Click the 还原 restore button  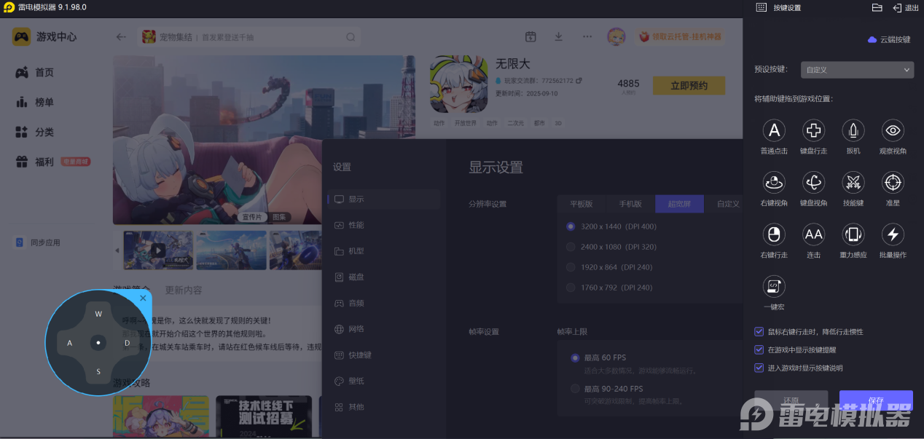791,401
